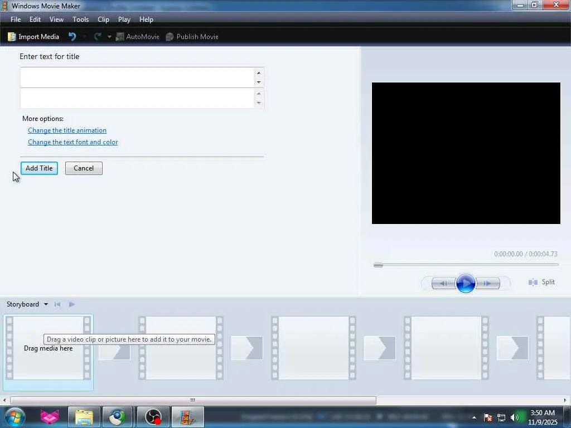Click the storyboard scroll right arrow
This screenshot has height=428, width=571.
coord(565,400)
